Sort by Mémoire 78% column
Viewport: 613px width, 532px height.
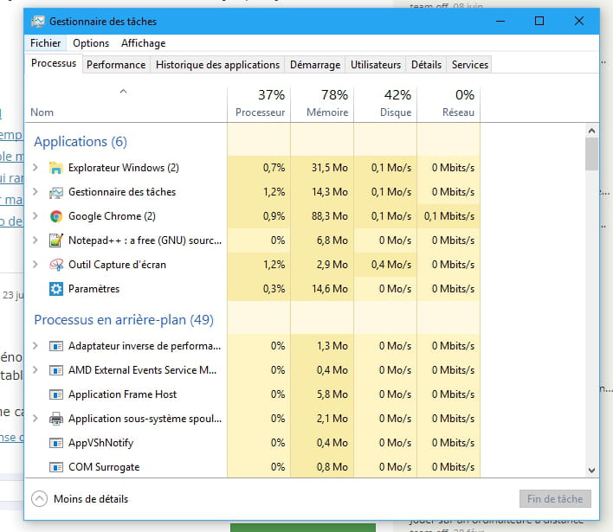(322, 104)
